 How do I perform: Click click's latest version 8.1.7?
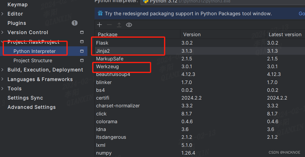coord(272,114)
